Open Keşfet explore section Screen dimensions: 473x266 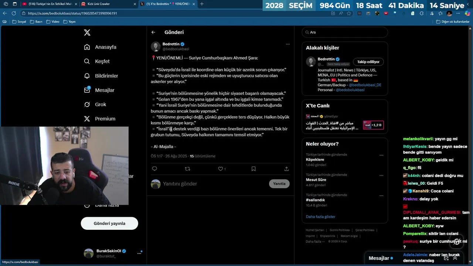pyautogui.click(x=97, y=61)
